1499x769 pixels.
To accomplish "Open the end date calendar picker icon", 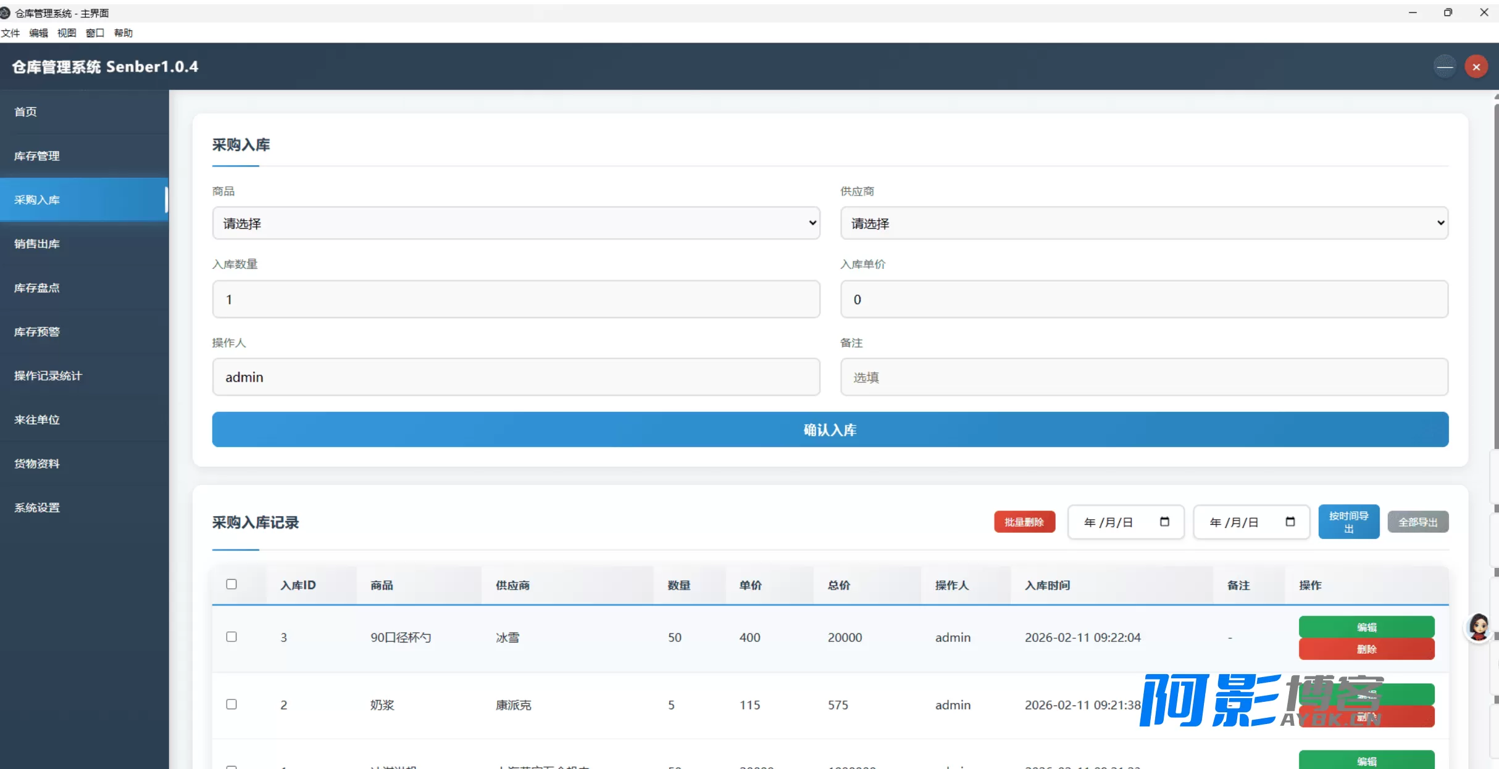I will [x=1290, y=522].
